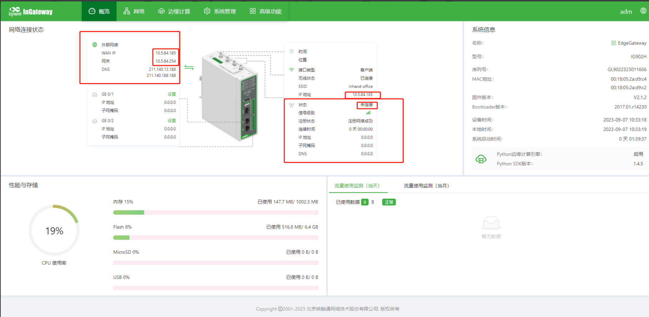Click the Python edge computing cloud icon

click(x=481, y=159)
